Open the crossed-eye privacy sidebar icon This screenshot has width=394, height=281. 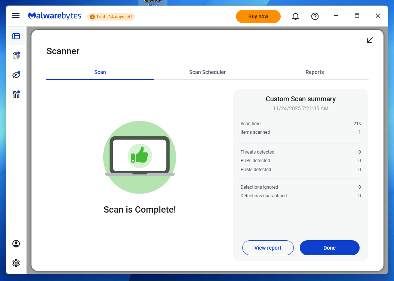[x=16, y=75]
